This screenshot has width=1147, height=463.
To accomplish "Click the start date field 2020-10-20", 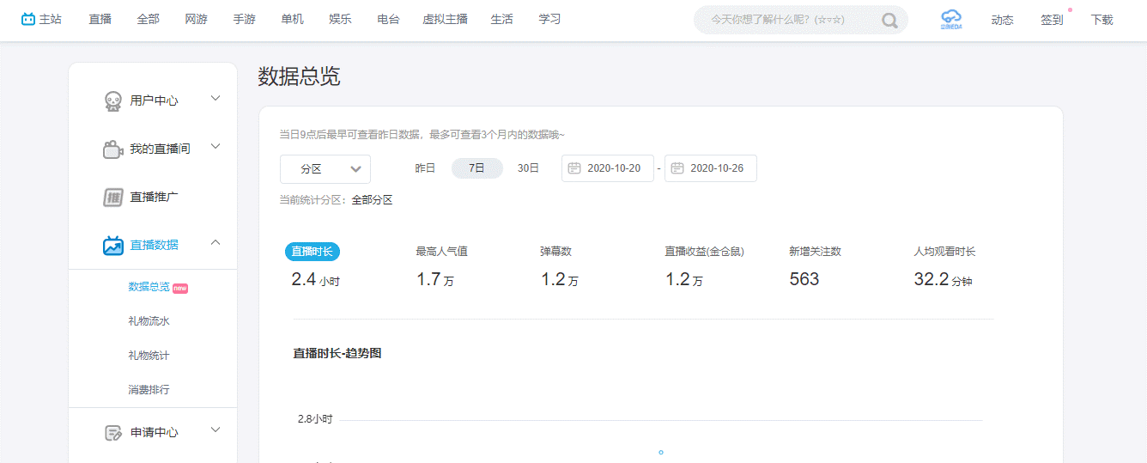I will coord(608,168).
